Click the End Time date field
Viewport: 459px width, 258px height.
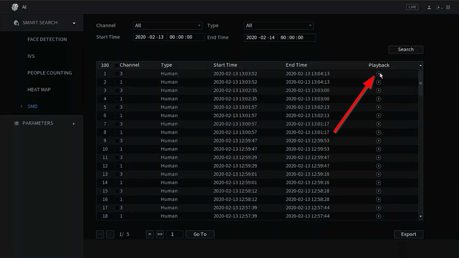(261, 38)
